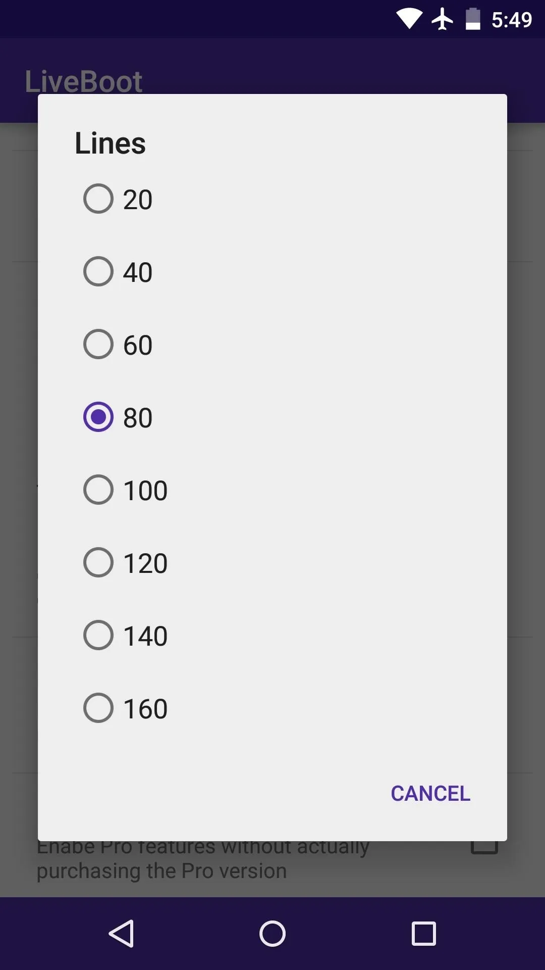Open recent apps with the square icon
This screenshot has width=545, height=970.
pos(423,933)
